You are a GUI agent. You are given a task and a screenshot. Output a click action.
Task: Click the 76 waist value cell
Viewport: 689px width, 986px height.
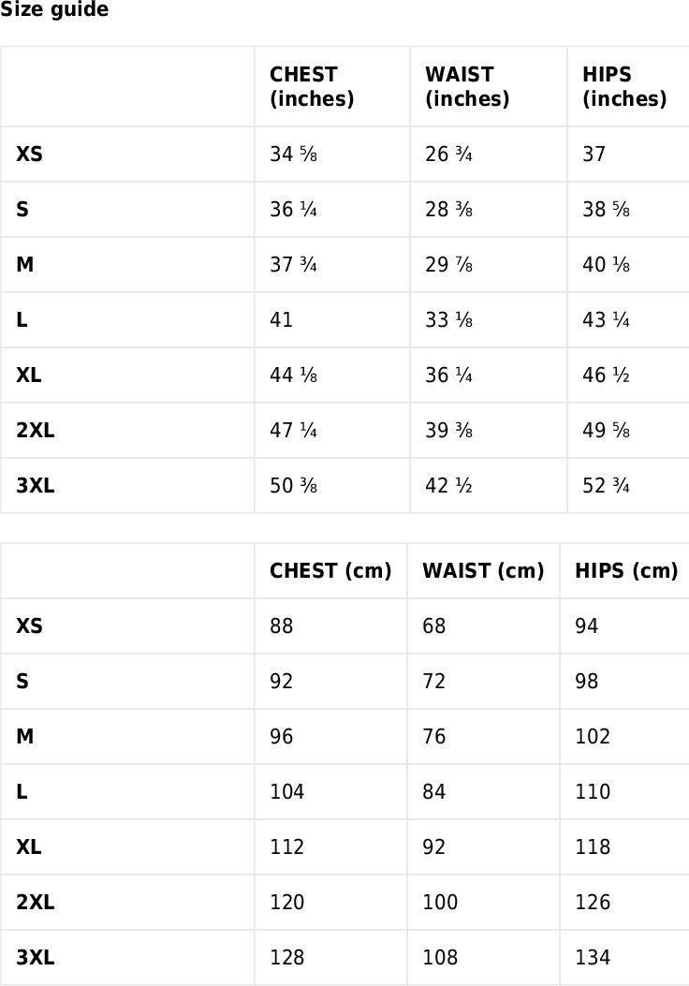[x=434, y=737]
